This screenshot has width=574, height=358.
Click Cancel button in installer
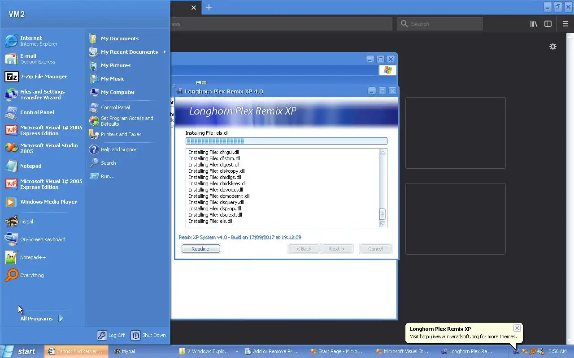tap(376, 249)
